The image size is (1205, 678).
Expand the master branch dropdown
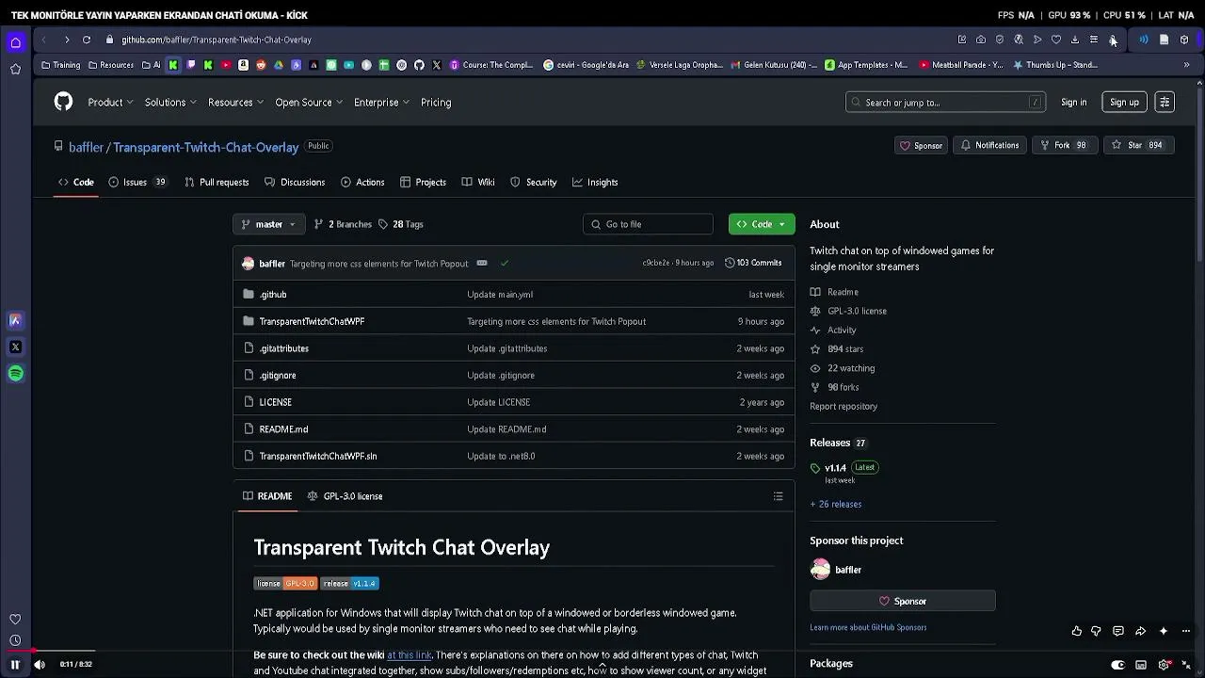(268, 224)
